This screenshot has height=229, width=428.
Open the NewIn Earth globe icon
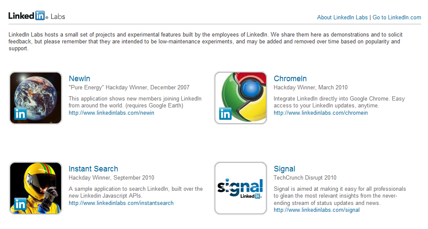point(36,98)
